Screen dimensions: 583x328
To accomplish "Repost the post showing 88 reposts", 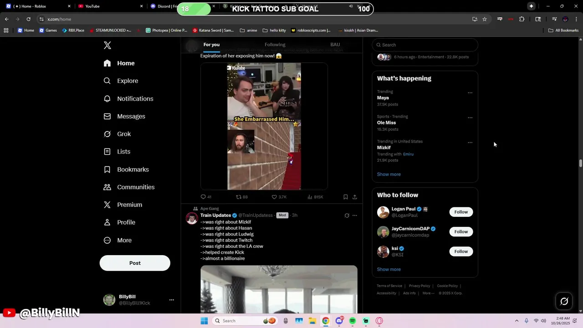I will 242,197.
